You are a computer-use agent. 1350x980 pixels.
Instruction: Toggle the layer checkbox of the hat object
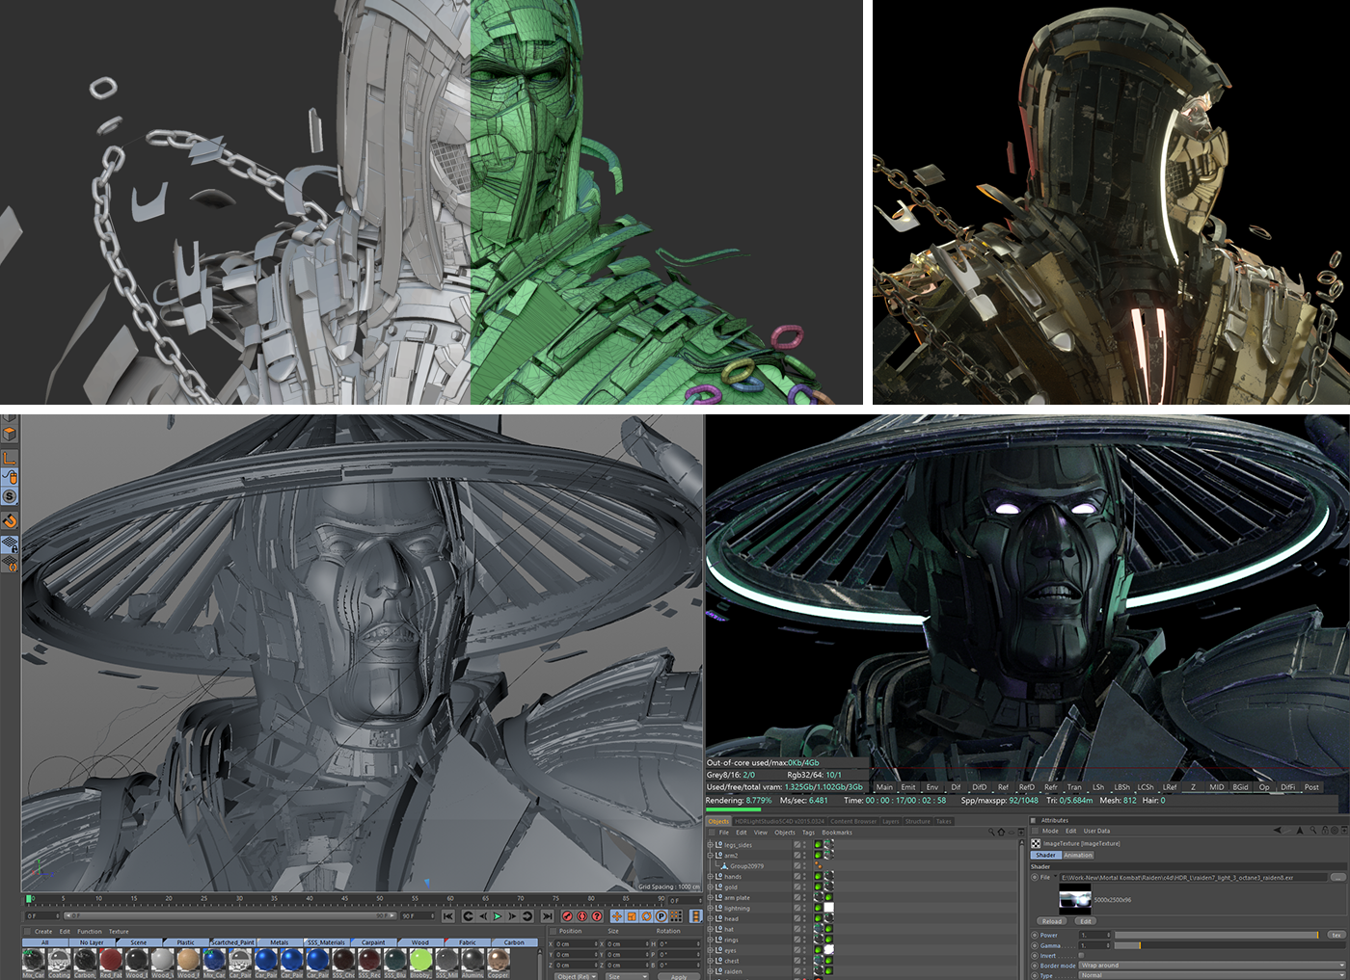coord(797,930)
